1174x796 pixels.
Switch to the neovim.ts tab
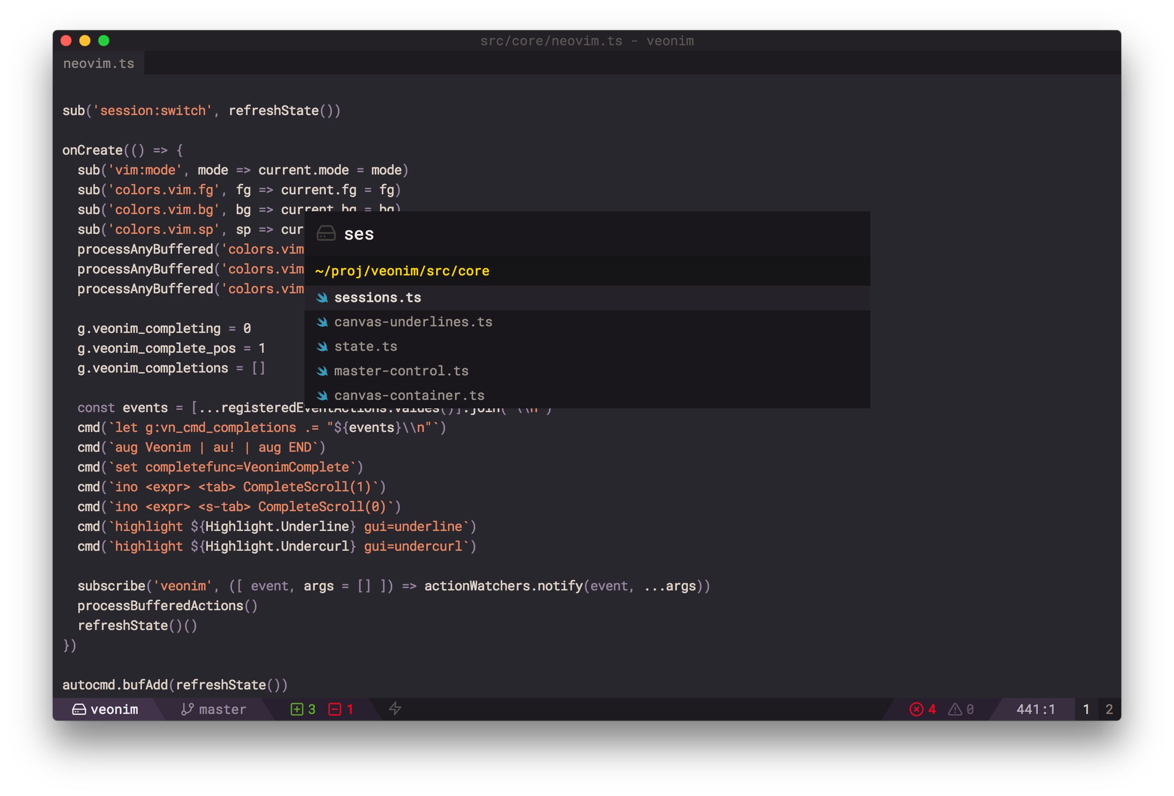[99, 63]
